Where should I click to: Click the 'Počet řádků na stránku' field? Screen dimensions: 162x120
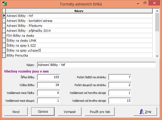[120, 77]
